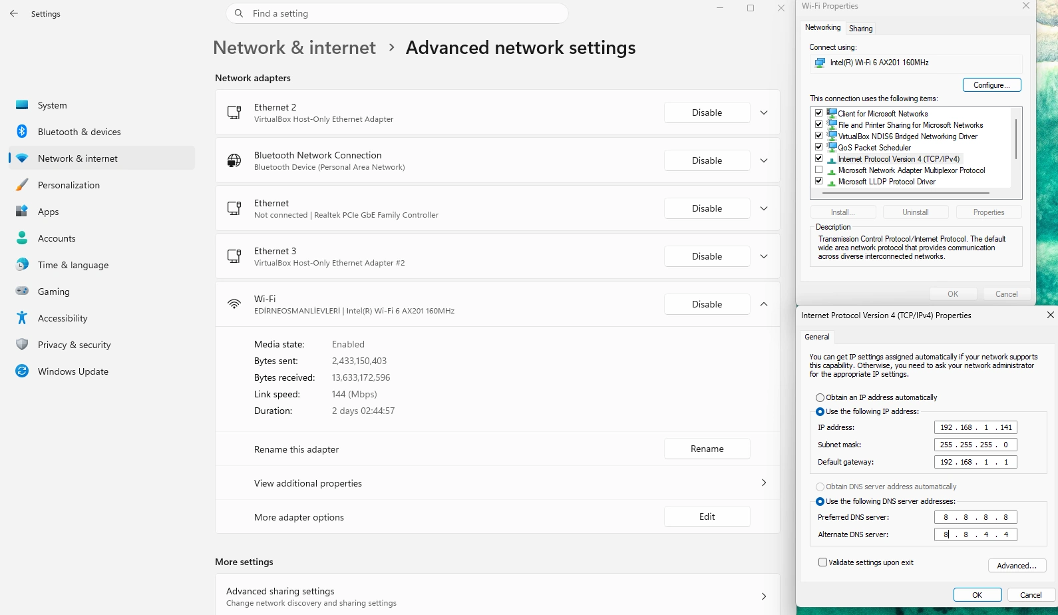Click the Ethernet Realtek adapter icon
The width and height of the screenshot is (1058, 615).
click(234, 208)
